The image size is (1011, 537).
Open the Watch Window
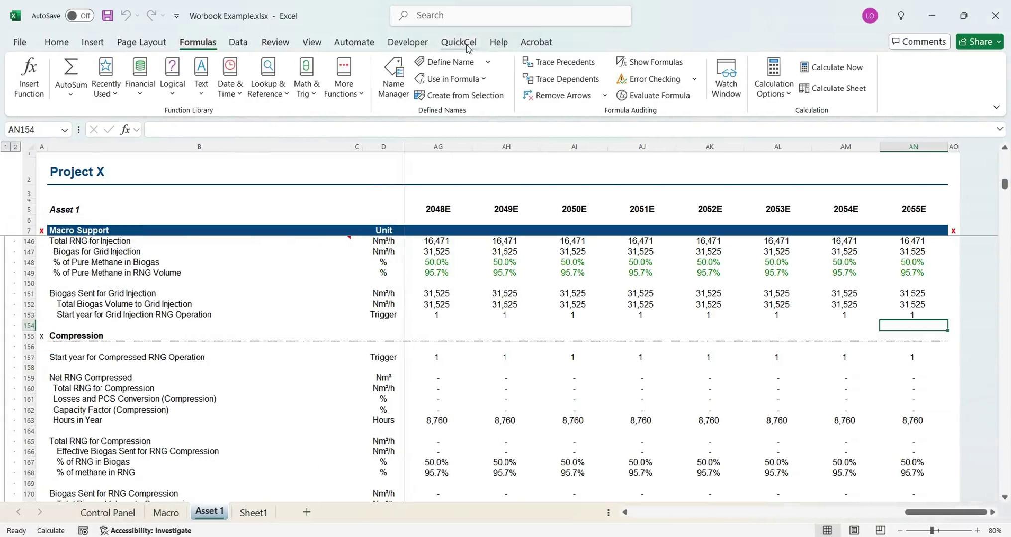click(726, 78)
